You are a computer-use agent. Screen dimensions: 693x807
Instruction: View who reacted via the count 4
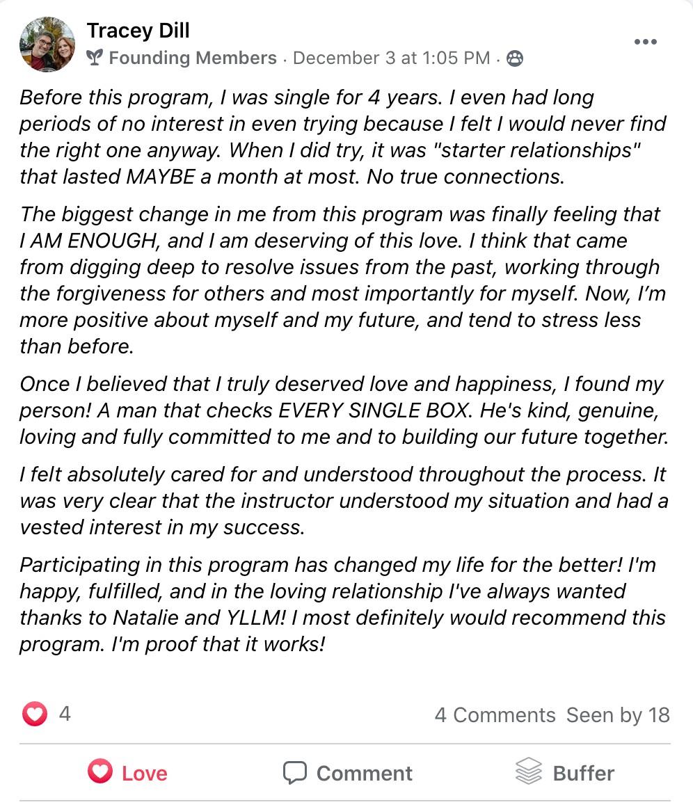65,714
